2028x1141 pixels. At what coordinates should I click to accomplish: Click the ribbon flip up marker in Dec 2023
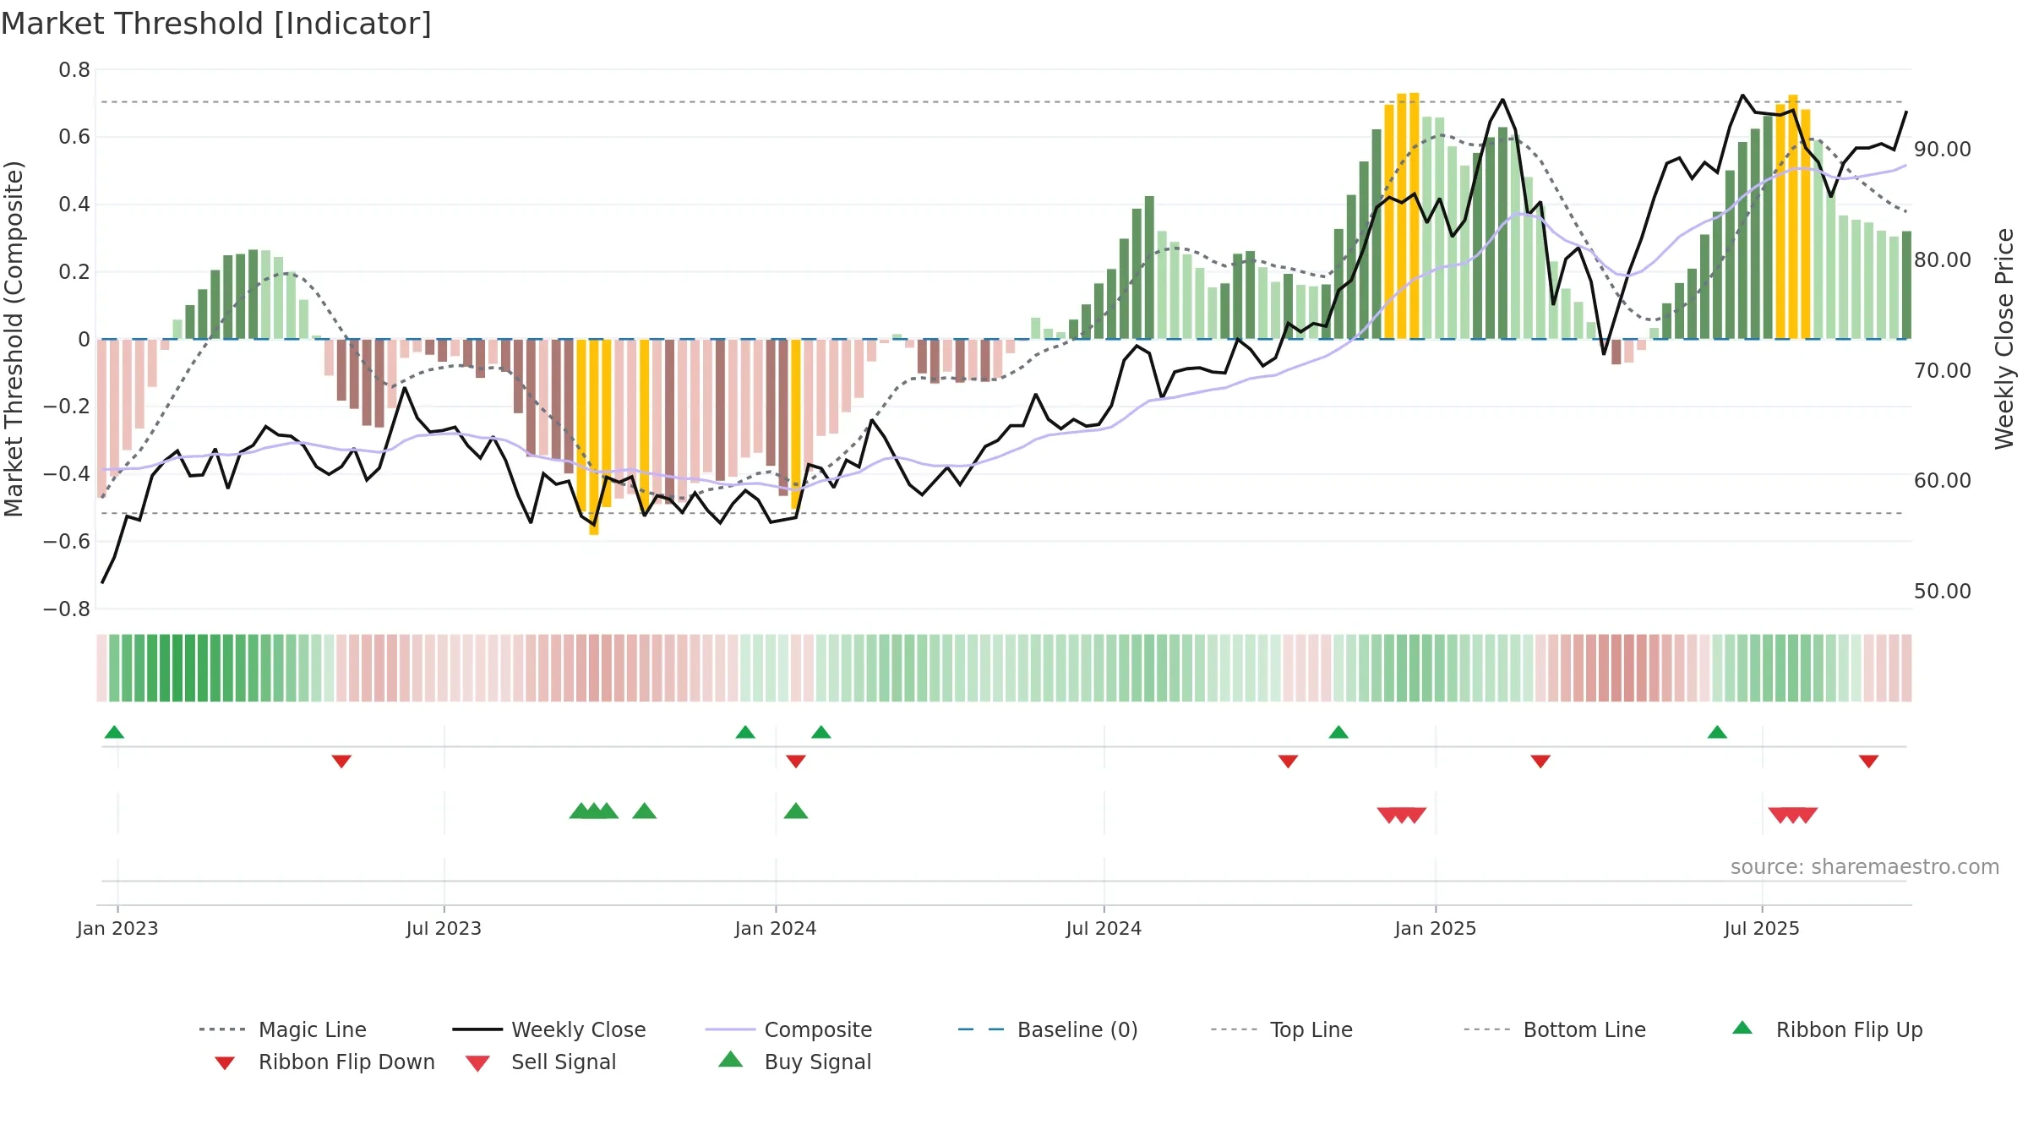745,732
